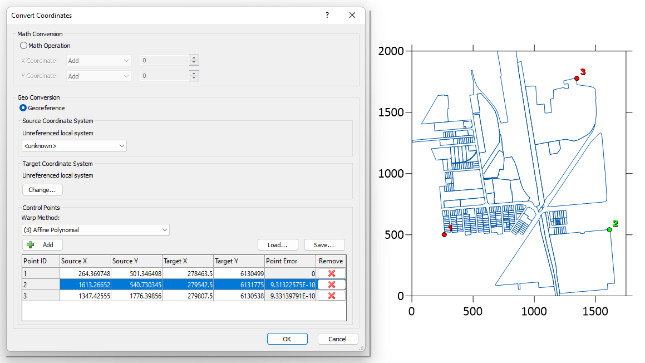Open the dialog help with the question mark

327,15
